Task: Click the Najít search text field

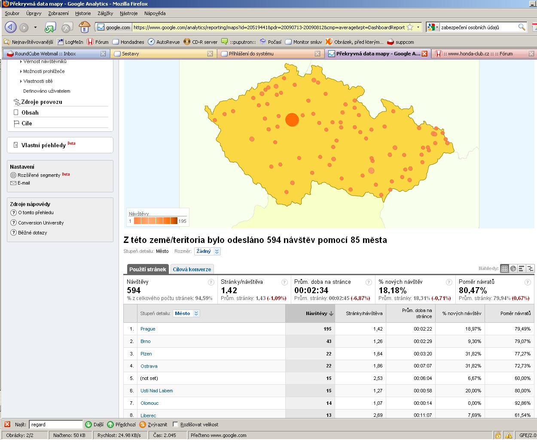Action: pos(55,425)
